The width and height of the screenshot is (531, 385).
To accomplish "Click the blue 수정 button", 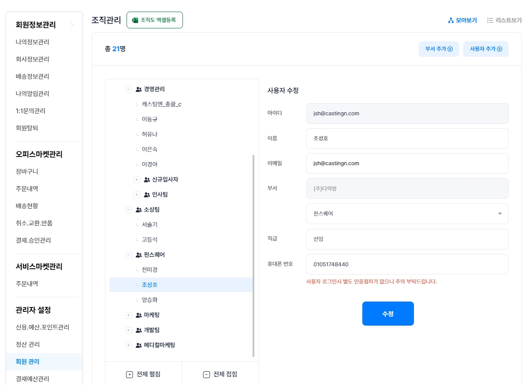I will tap(388, 314).
